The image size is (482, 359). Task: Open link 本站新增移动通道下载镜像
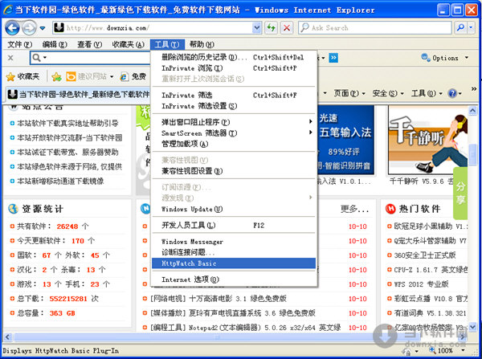tap(60, 181)
